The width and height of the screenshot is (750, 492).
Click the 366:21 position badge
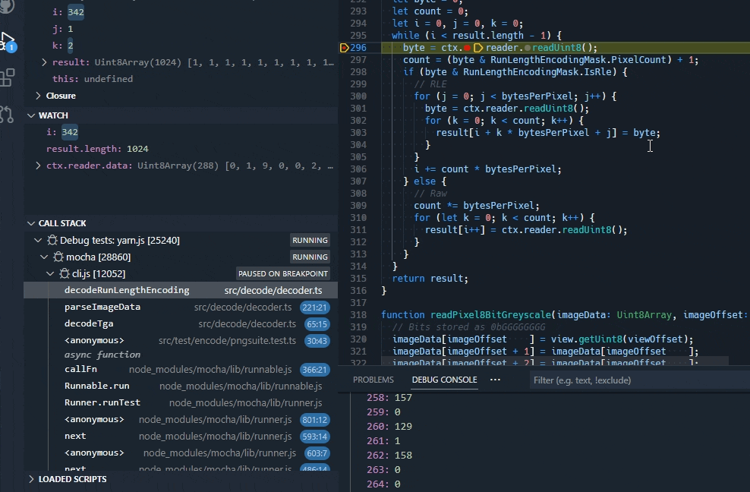(x=315, y=370)
